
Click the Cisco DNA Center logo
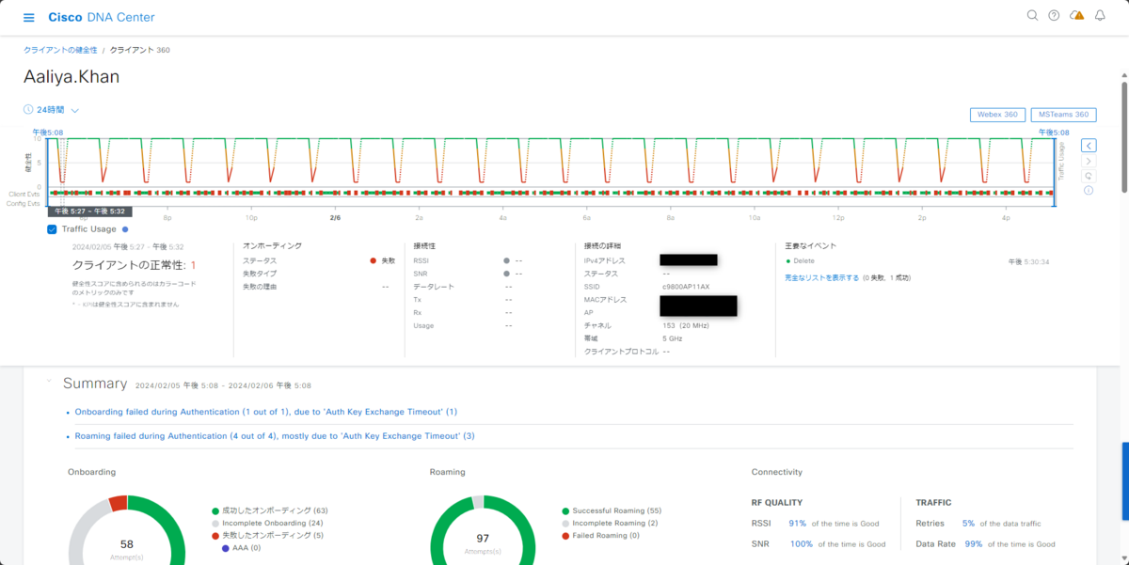[102, 18]
